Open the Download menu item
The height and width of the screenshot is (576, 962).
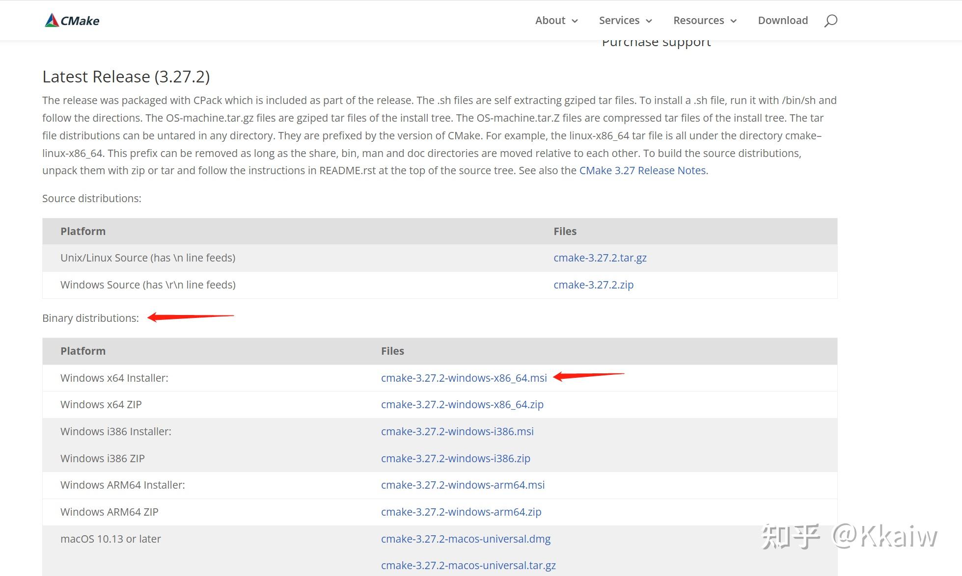tap(783, 21)
